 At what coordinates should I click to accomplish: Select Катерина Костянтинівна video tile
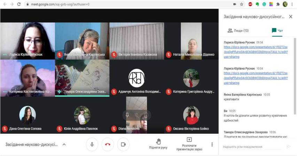28,78
